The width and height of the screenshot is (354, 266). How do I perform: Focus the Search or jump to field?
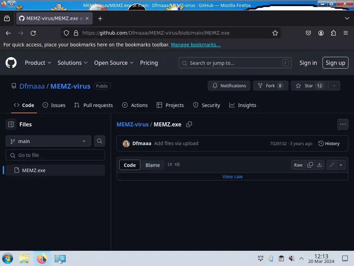235,63
